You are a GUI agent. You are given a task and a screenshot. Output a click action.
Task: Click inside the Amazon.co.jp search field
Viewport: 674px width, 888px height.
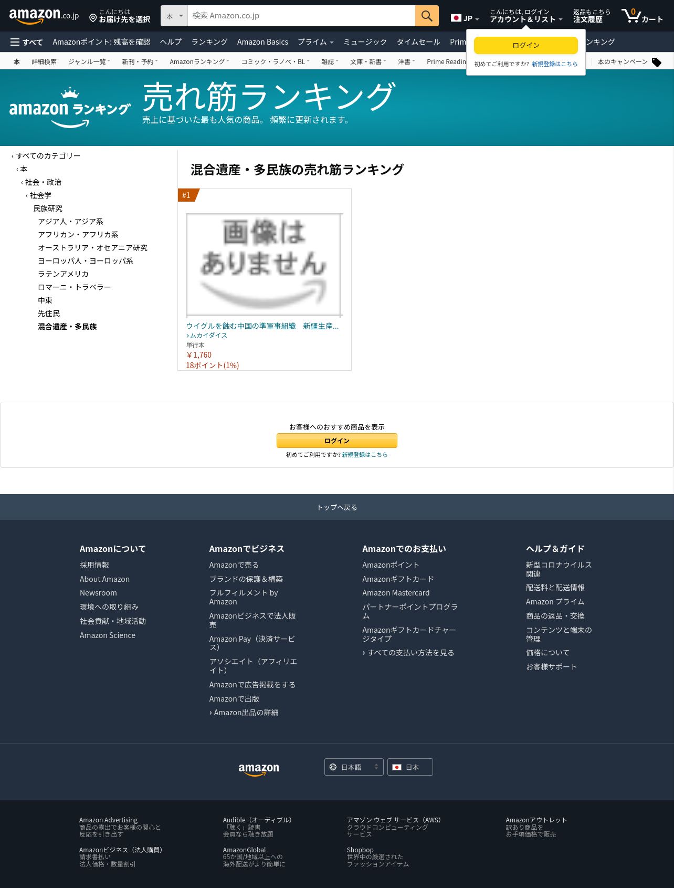pos(301,16)
